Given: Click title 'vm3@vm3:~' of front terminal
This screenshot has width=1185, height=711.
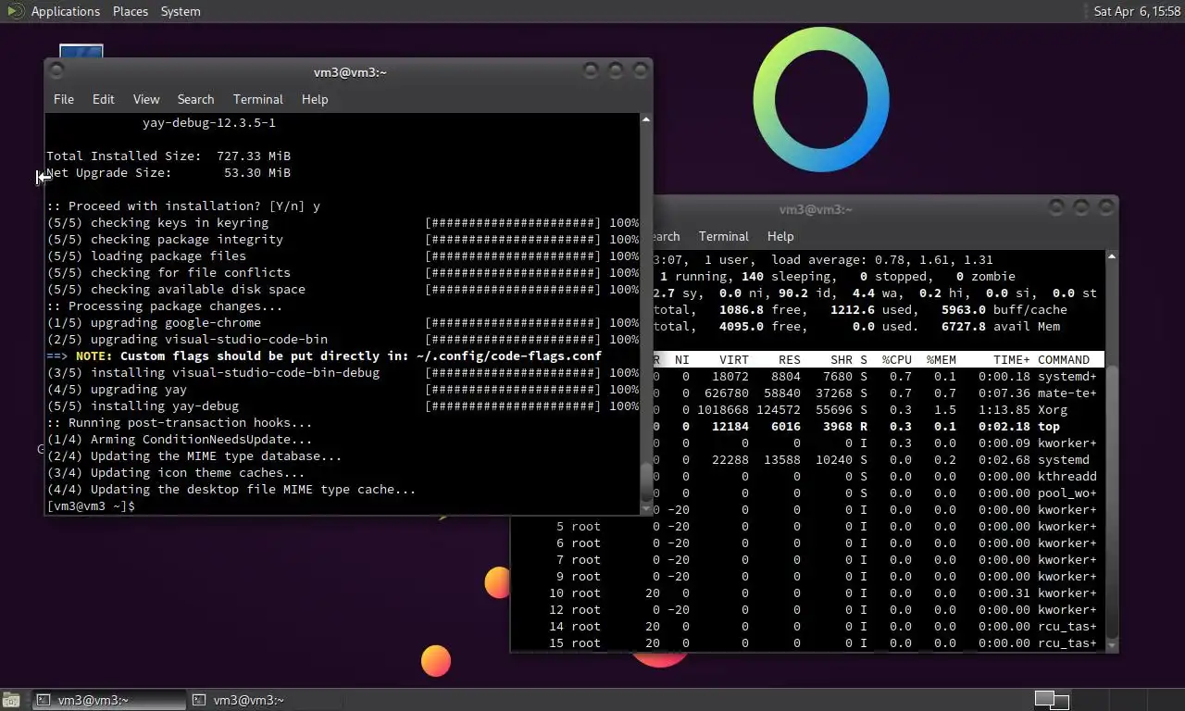Looking at the screenshot, I should click(350, 71).
